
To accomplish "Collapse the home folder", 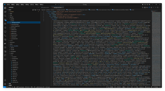I will coord(12,21).
